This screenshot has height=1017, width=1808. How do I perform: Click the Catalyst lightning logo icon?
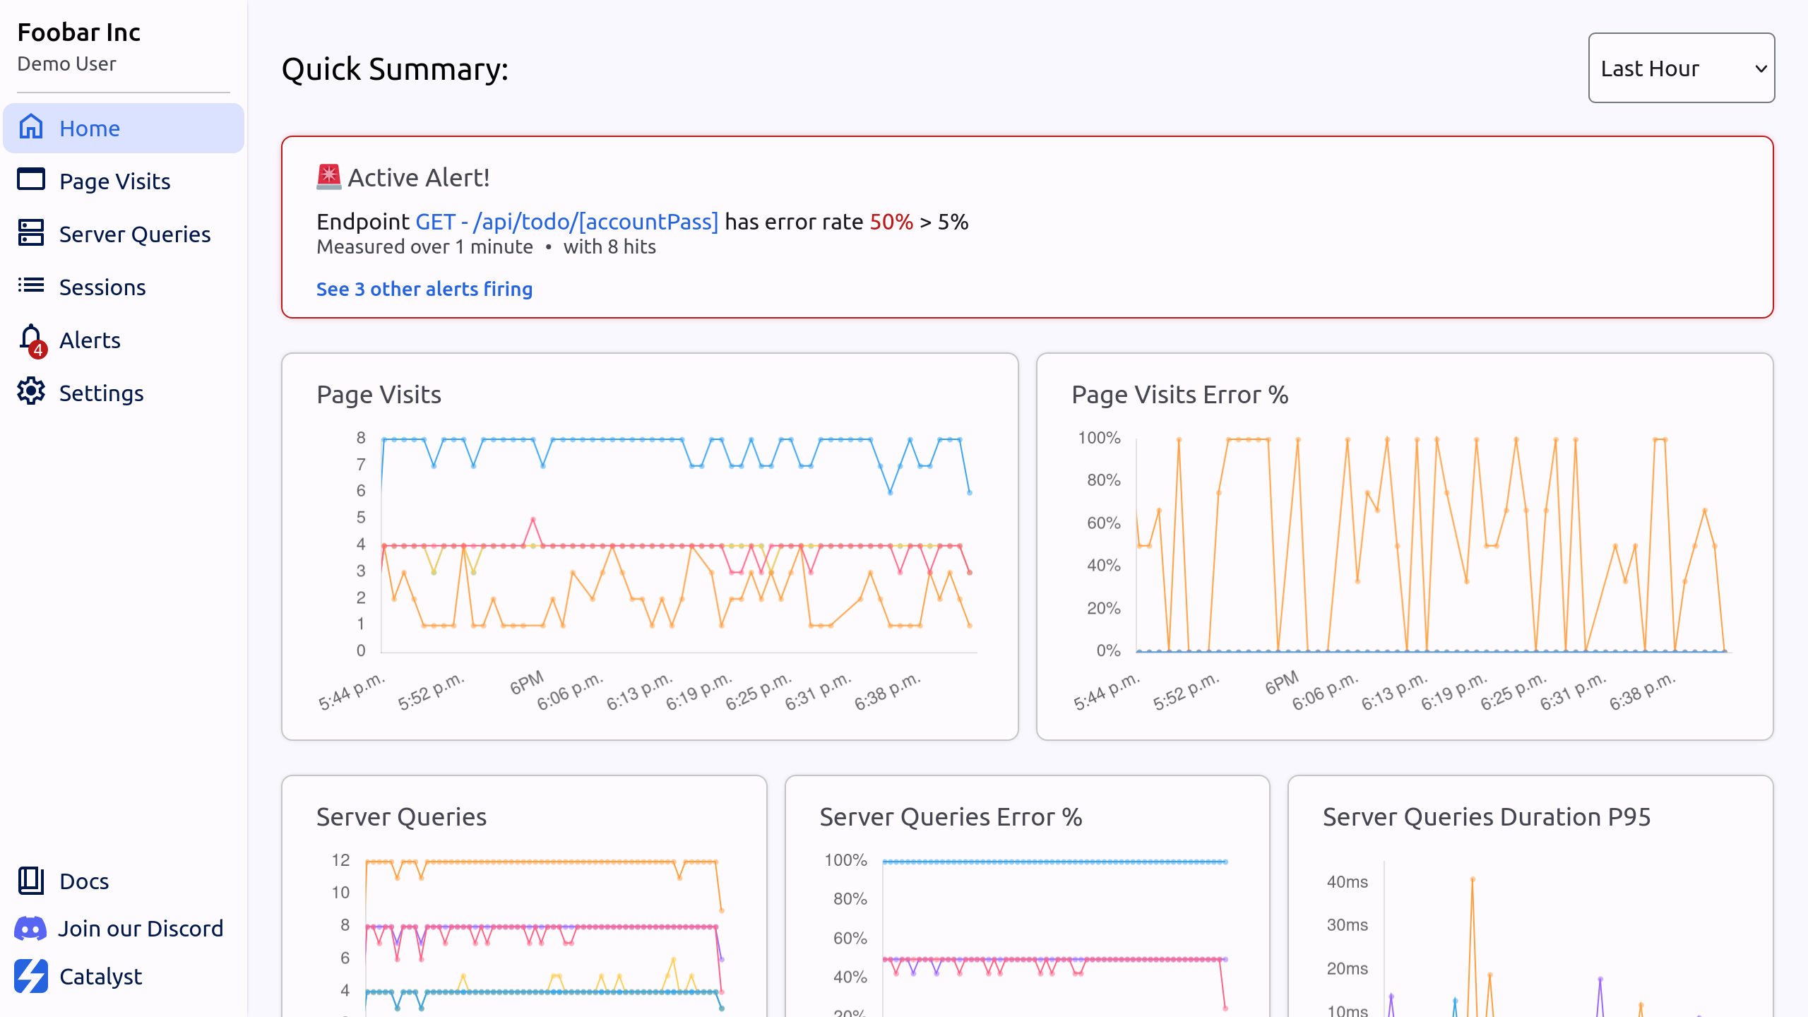[31, 976]
